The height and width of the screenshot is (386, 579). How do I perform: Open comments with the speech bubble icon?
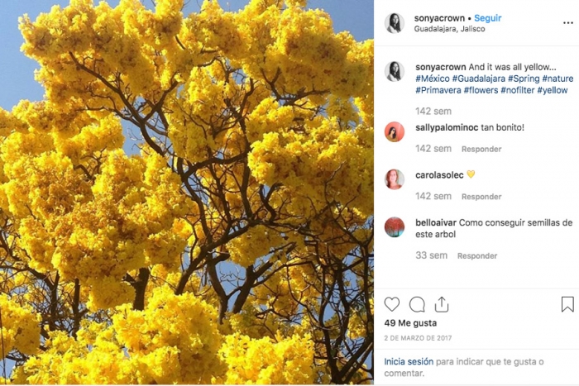coord(417,304)
